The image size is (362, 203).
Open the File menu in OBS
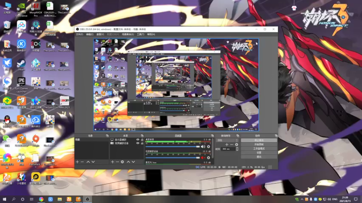[80, 35]
